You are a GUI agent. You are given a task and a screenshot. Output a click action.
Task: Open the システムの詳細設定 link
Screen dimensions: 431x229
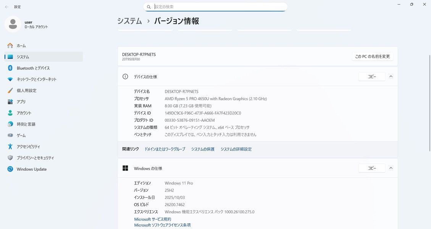(x=236, y=149)
